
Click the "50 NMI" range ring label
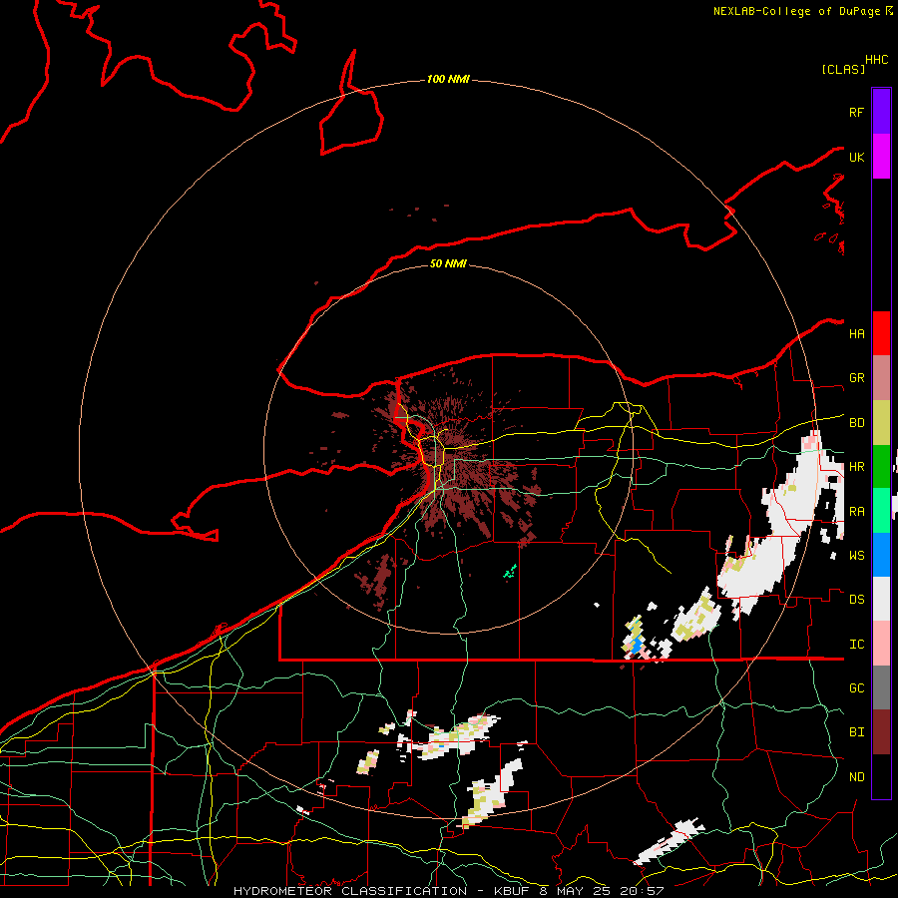pos(448,263)
